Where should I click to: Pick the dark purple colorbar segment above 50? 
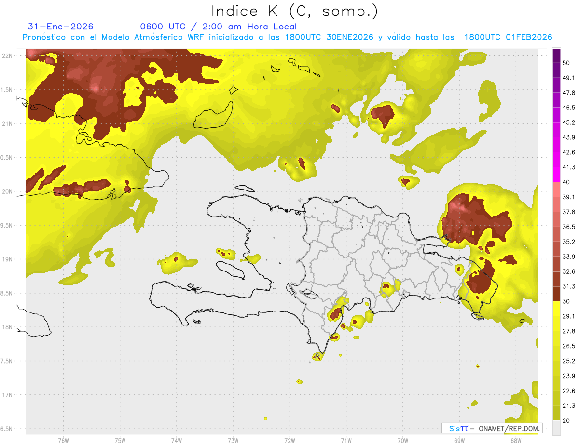click(x=556, y=55)
